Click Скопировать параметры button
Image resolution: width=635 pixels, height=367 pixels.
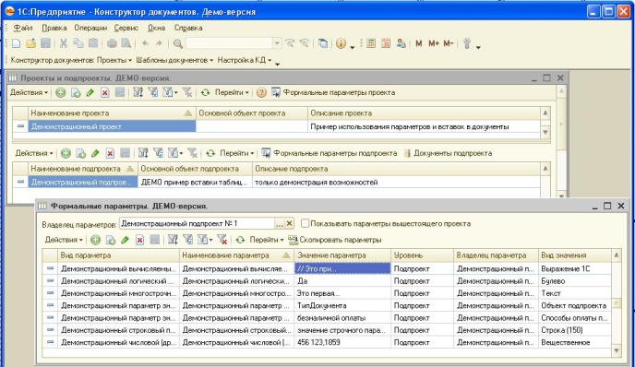click(335, 240)
